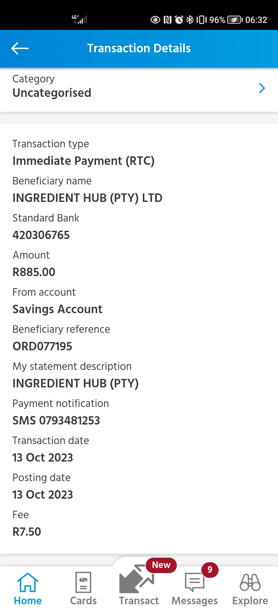This screenshot has width=278, height=612.
Task: Tap the New badge on Transact
Action: pyautogui.click(x=161, y=565)
